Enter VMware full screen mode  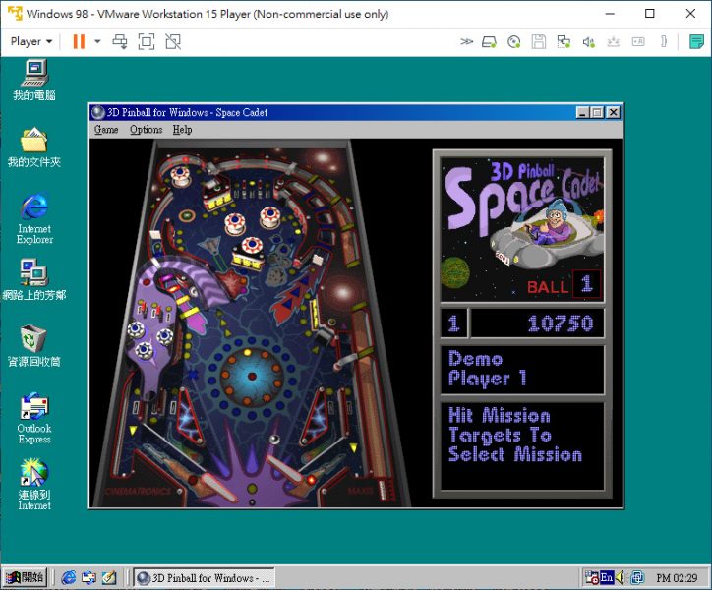(147, 41)
